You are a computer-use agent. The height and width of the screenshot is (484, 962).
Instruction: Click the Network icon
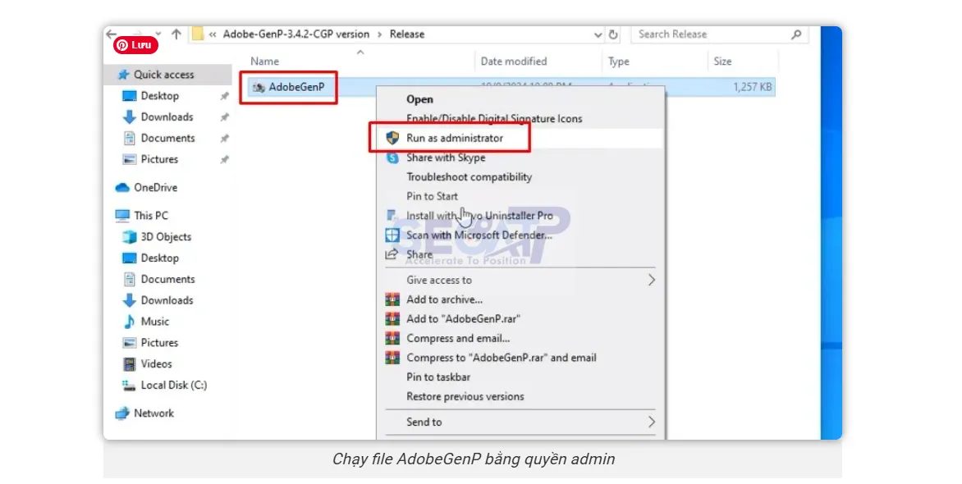tap(122, 413)
